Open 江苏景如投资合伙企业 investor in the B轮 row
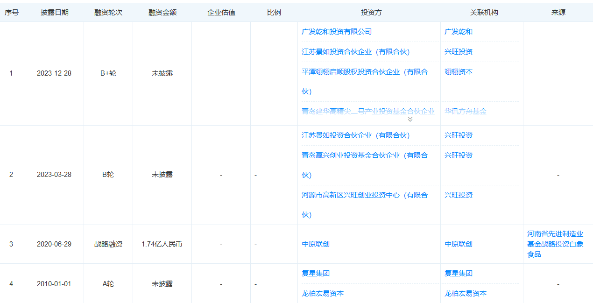Screen dimensions: 593x303 pyautogui.click(x=355, y=135)
